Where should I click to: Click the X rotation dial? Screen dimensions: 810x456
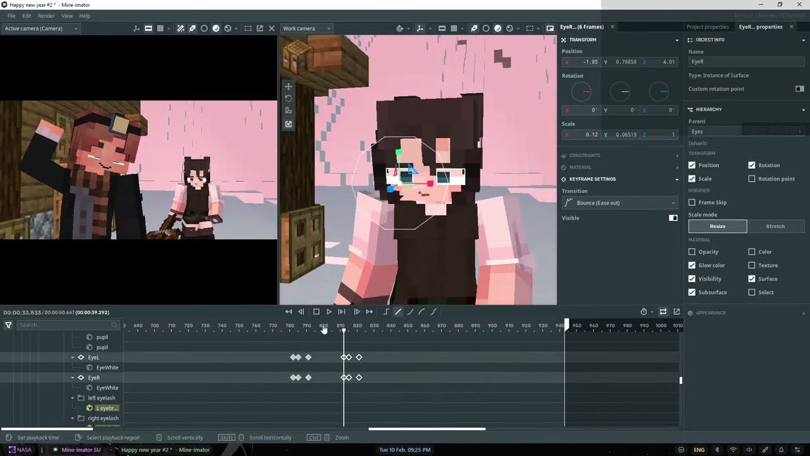tap(581, 92)
